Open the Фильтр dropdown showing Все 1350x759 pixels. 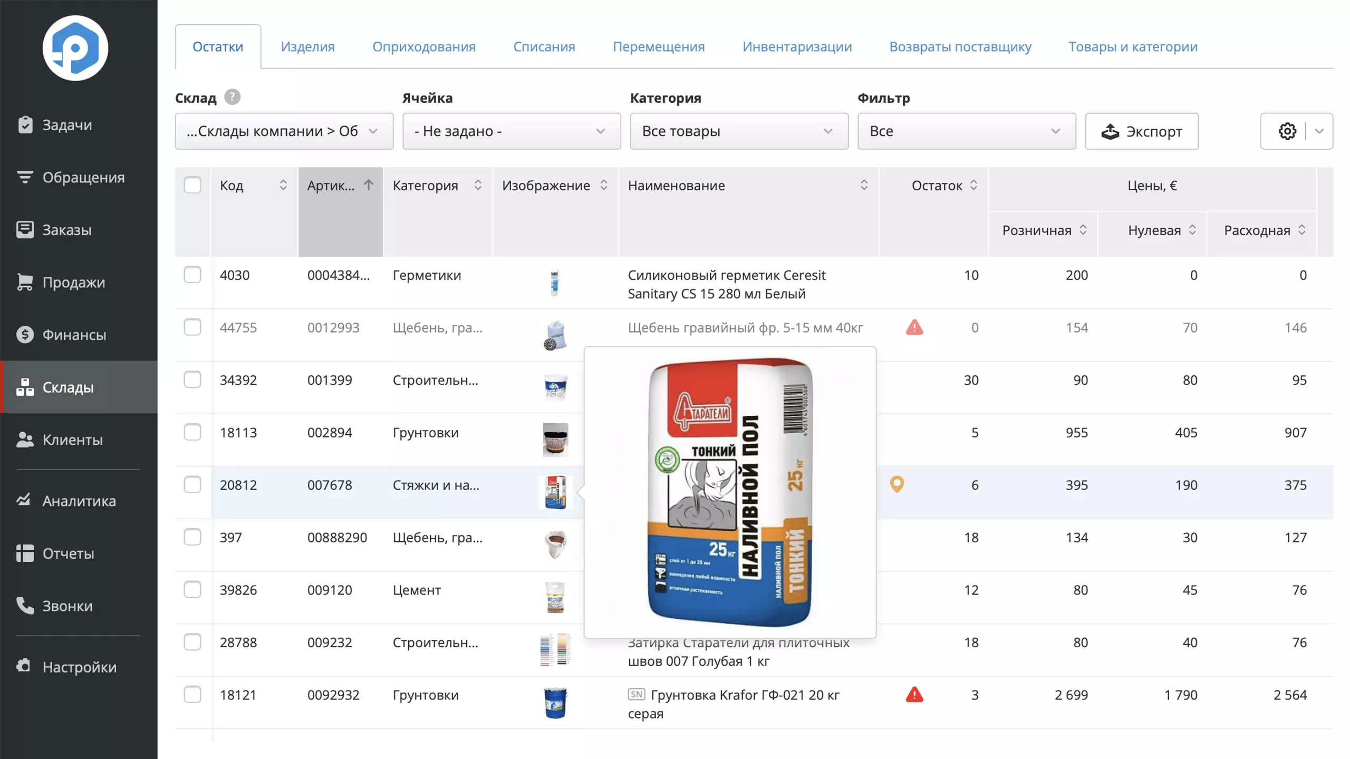967,131
